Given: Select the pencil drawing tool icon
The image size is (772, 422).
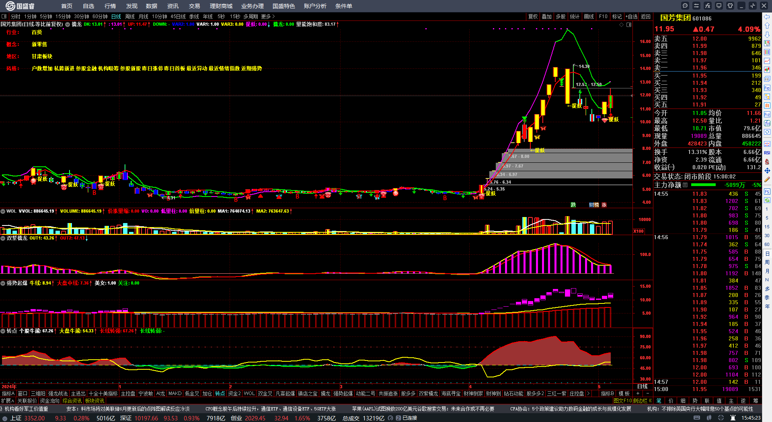Looking at the screenshot, I should (x=767, y=180).
